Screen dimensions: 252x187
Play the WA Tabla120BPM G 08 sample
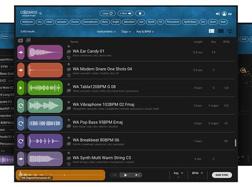[21, 88]
